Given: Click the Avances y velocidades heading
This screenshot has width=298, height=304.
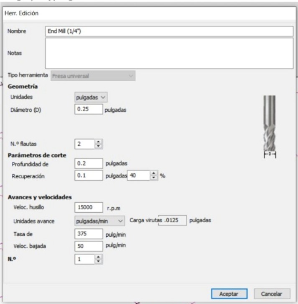Looking at the screenshot, I should (40, 197).
